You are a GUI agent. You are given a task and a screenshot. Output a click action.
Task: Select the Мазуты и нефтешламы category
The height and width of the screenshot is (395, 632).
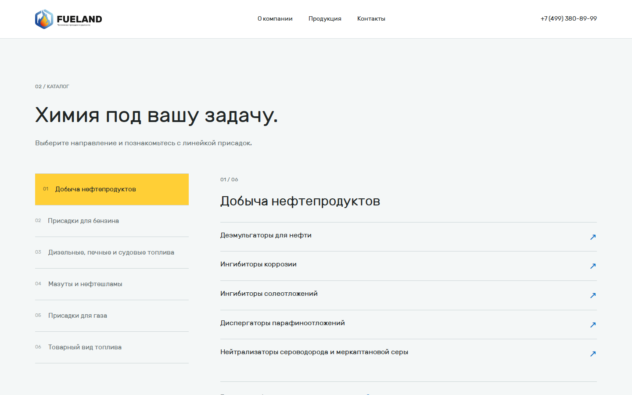point(112,284)
